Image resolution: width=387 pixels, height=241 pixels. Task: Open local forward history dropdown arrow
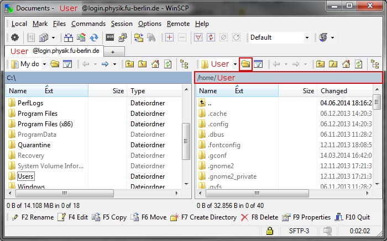tap(115, 65)
